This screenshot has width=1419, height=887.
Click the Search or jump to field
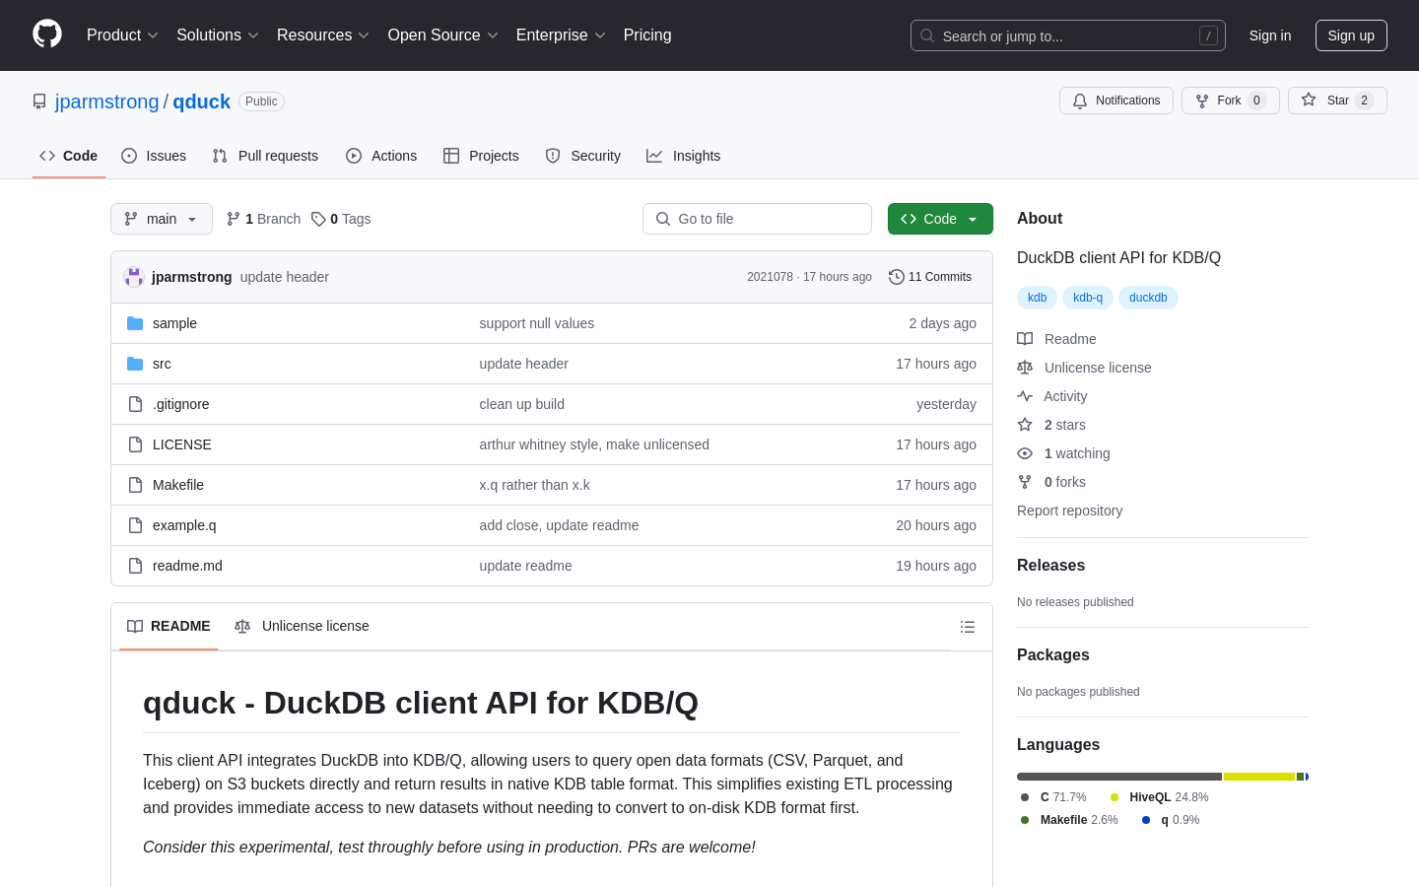[x=1068, y=35]
